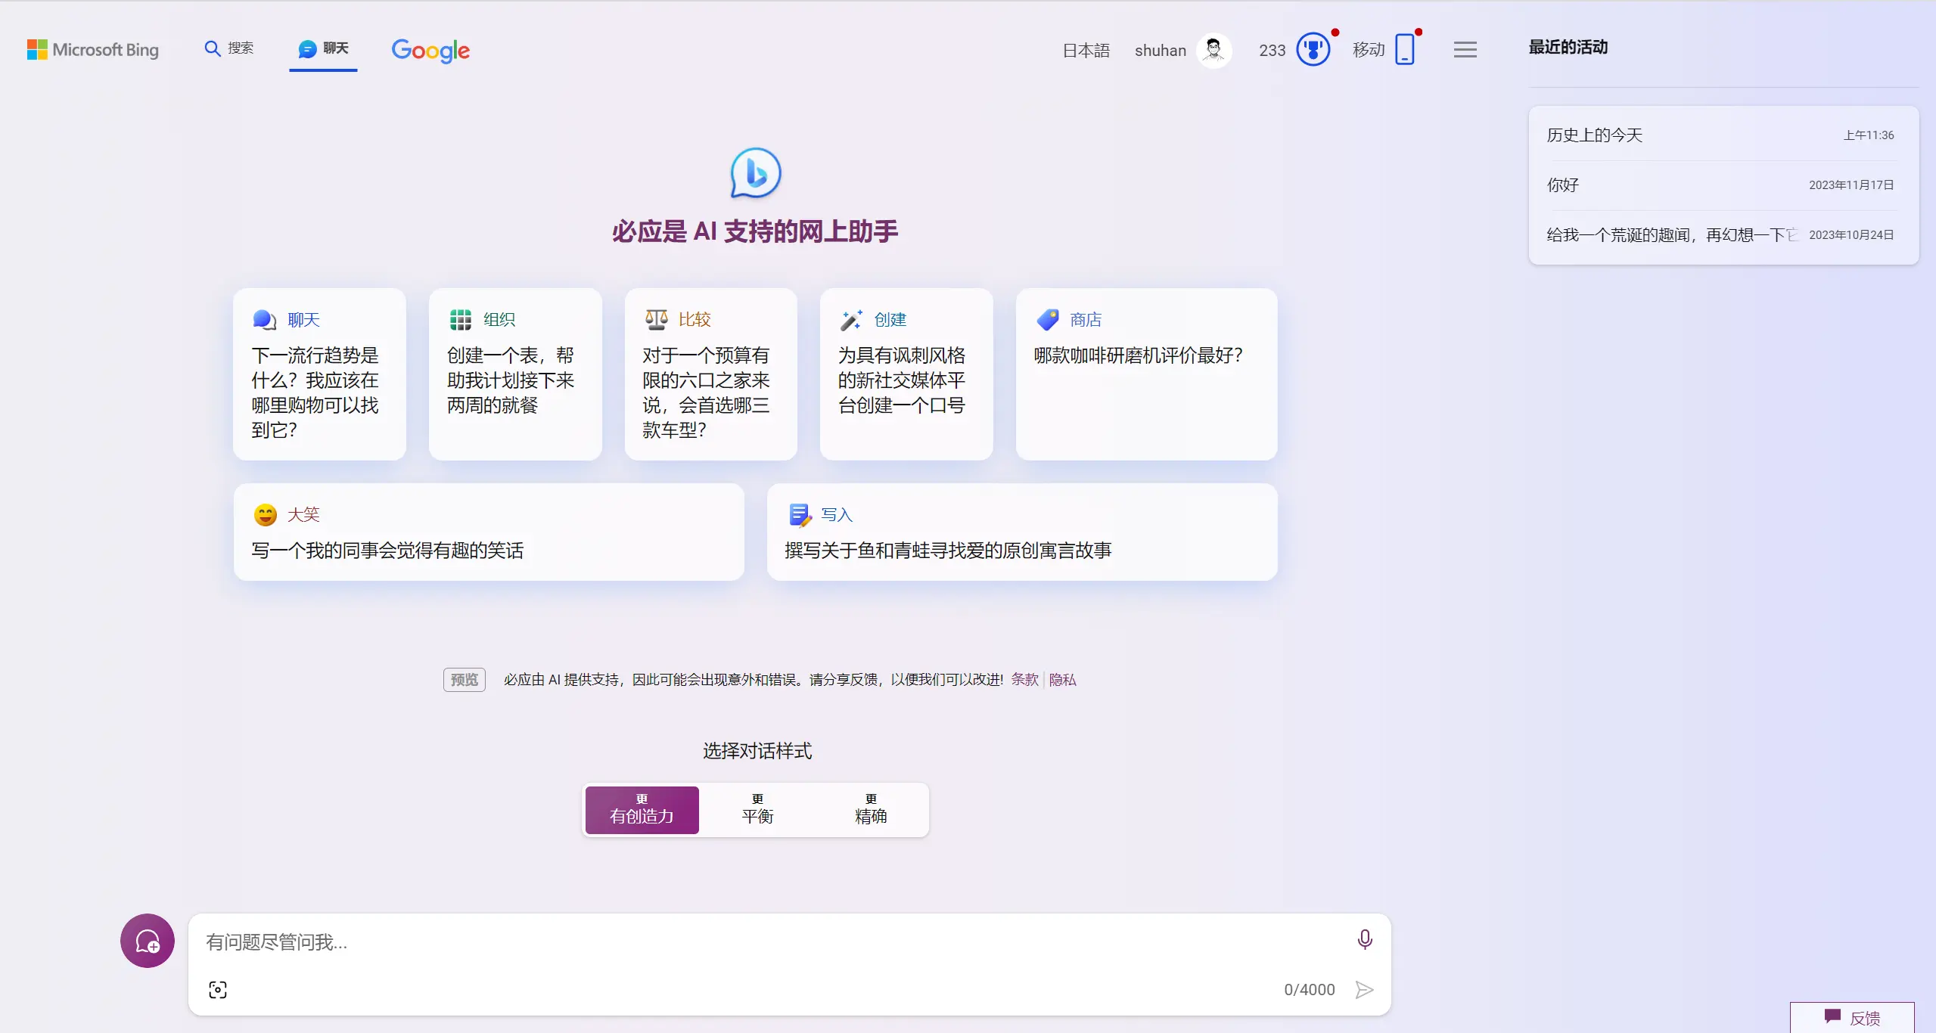
Task: Choose 更平衡 conversation style
Action: click(x=757, y=810)
